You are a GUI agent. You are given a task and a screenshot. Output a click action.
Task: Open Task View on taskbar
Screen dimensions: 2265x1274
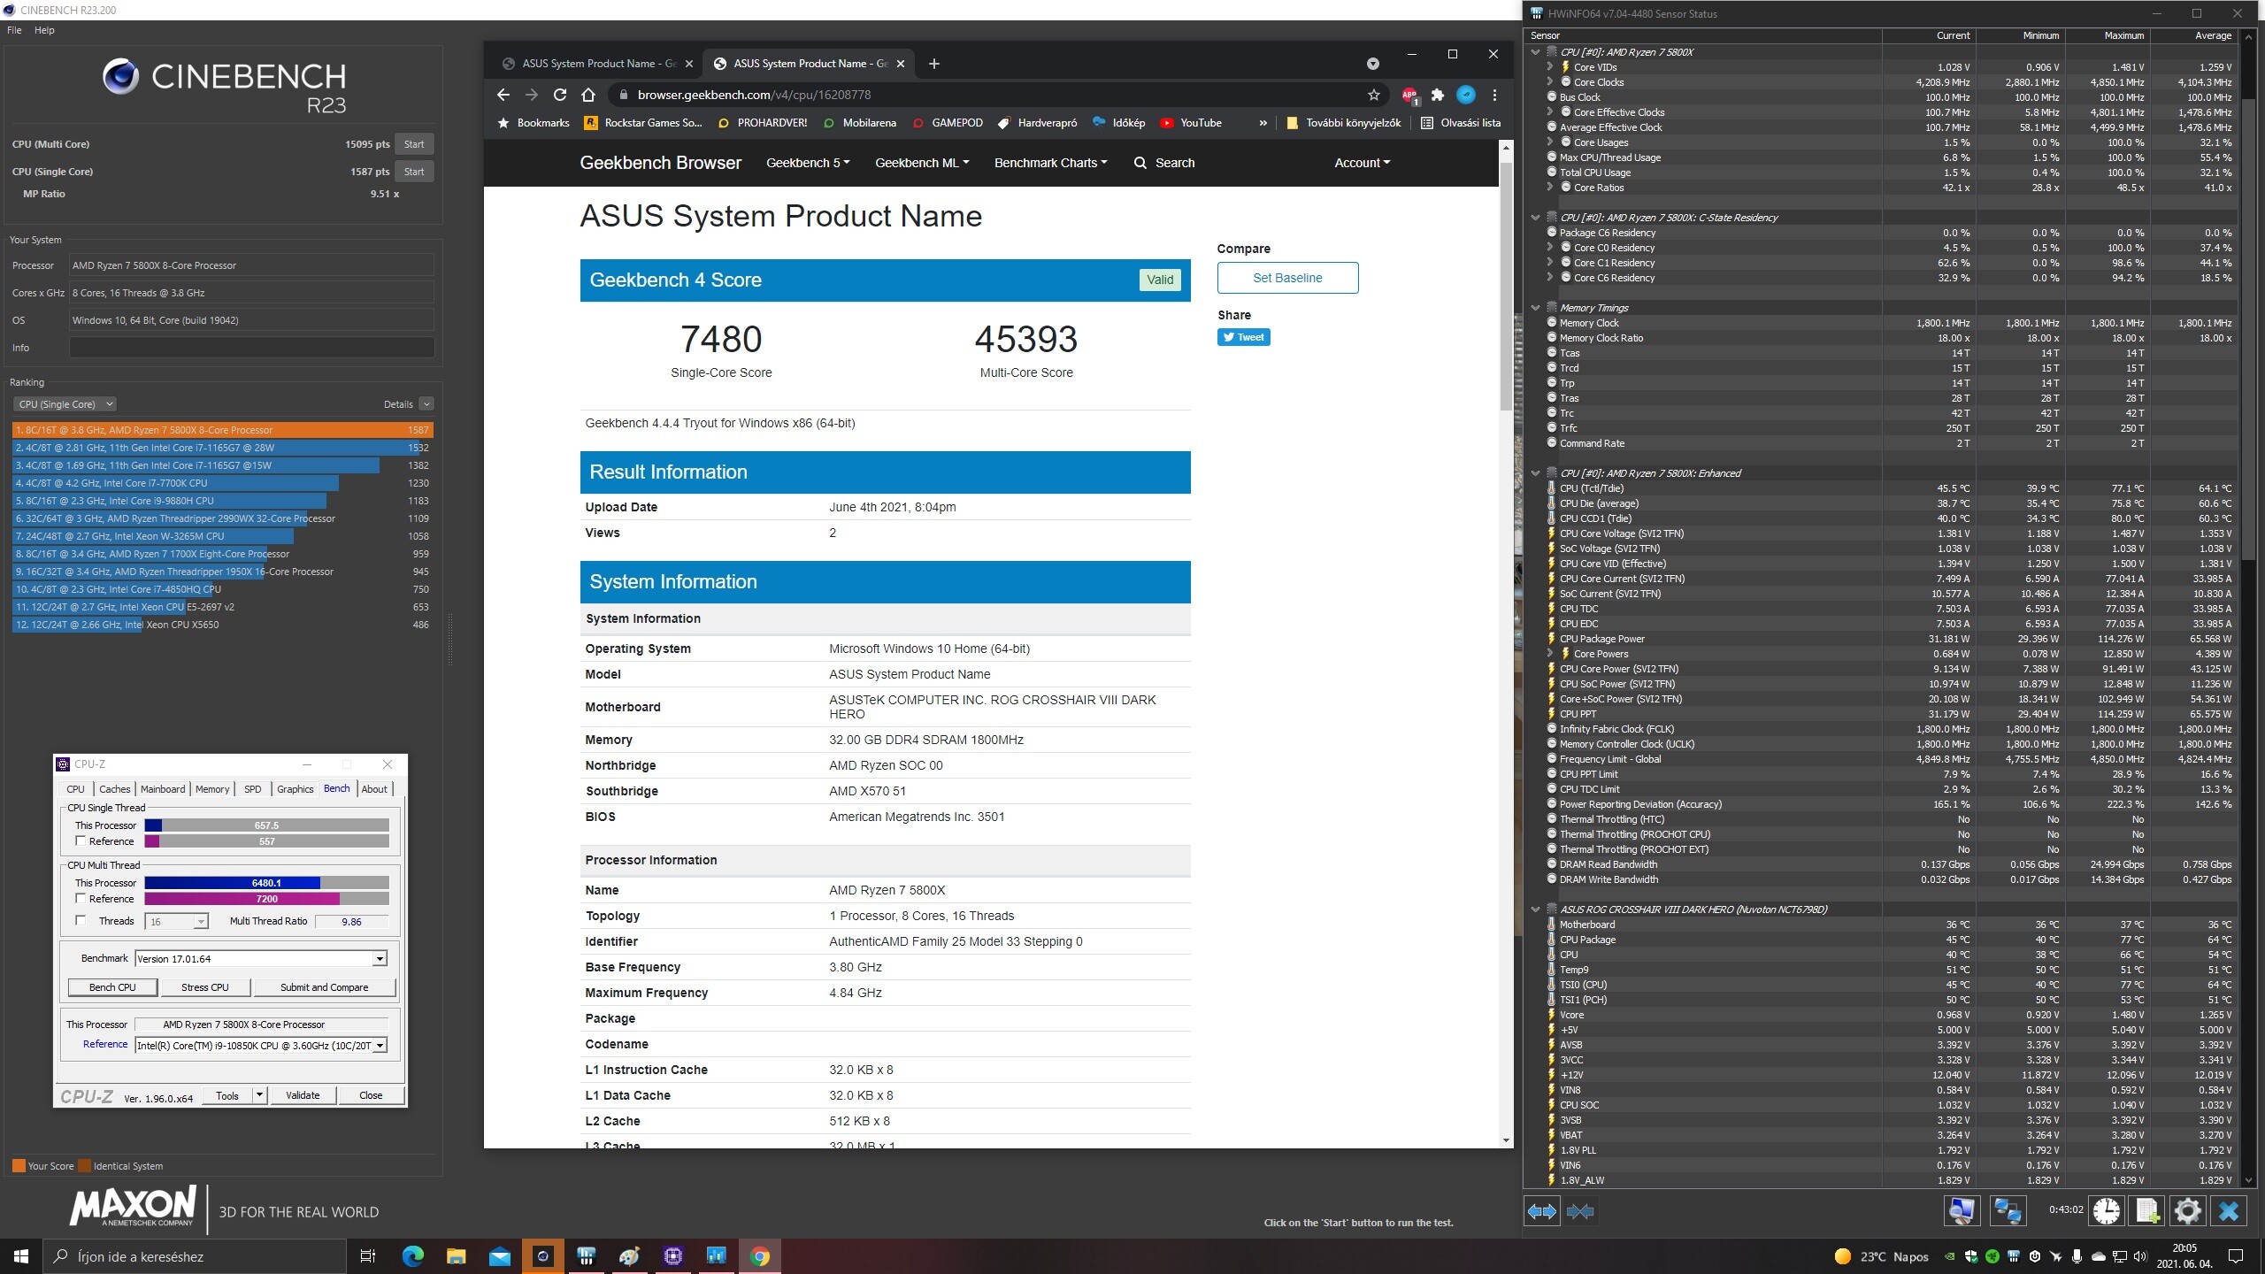[x=368, y=1256]
